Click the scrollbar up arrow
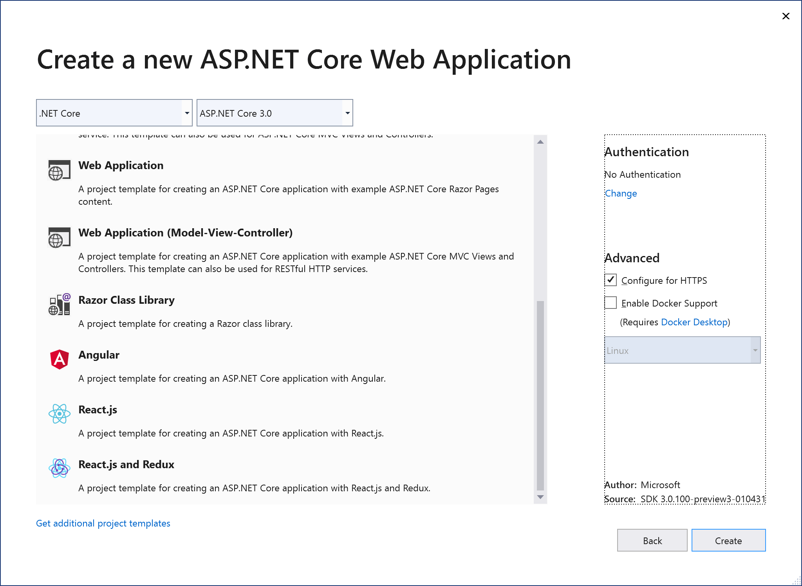 click(x=540, y=142)
